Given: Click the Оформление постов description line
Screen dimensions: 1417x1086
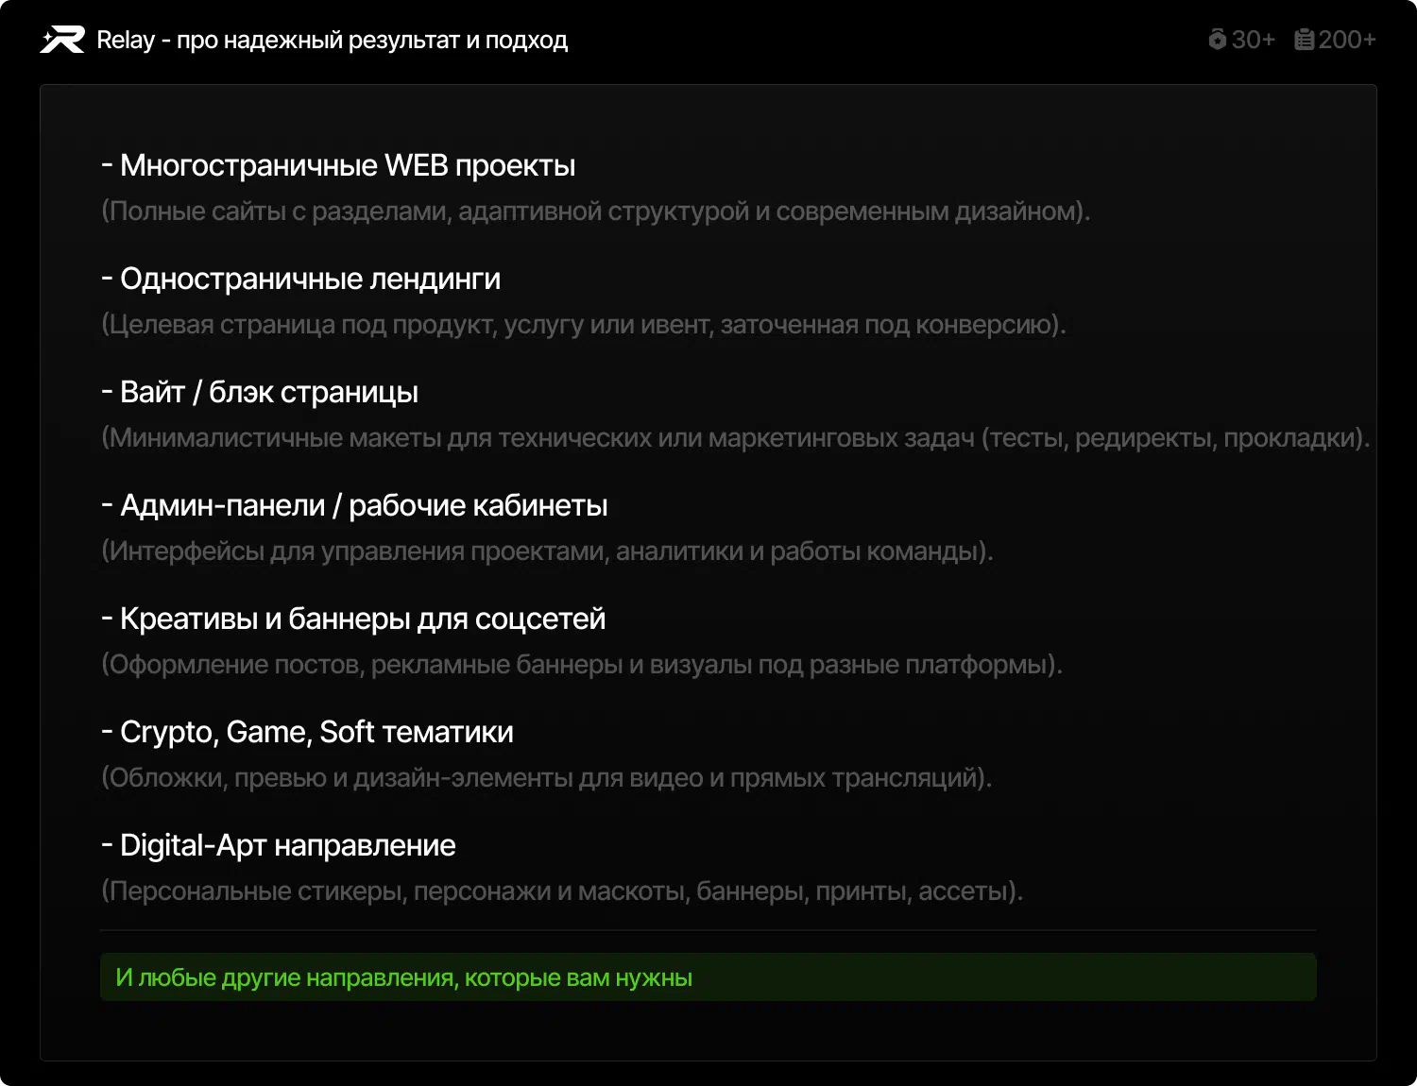Looking at the screenshot, I should point(581,664).
